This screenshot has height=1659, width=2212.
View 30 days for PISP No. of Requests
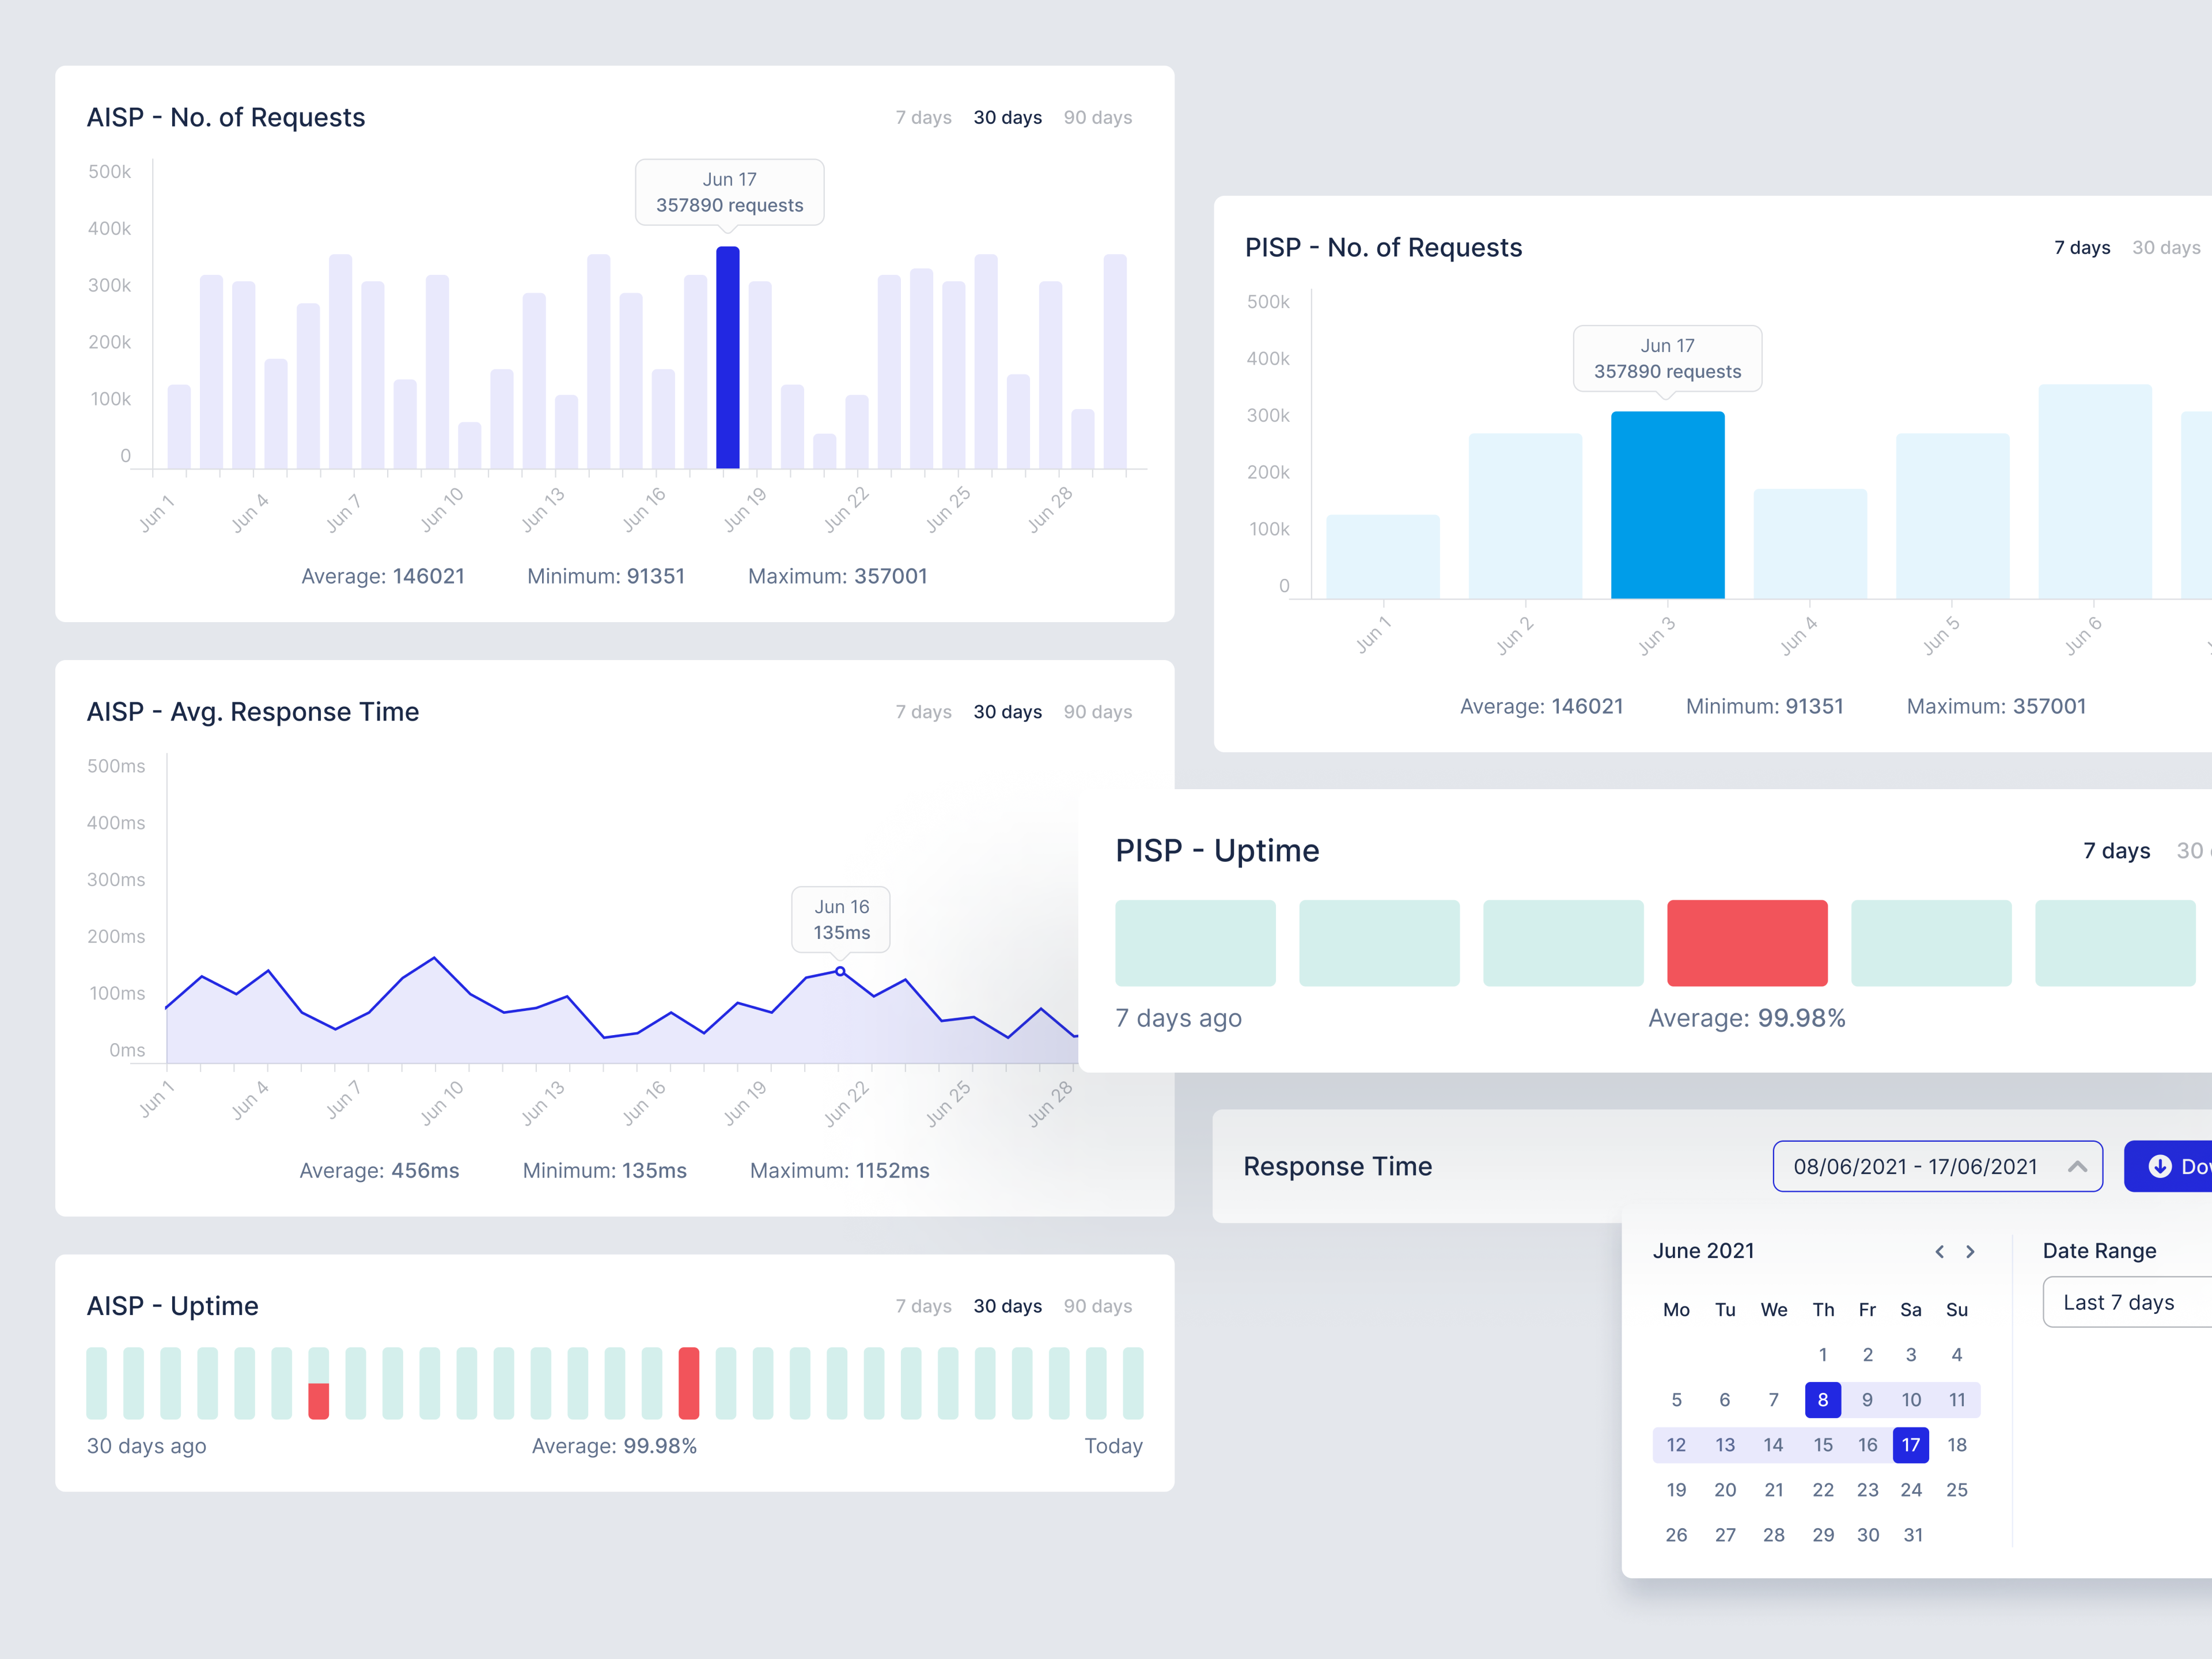(x=2166, y=247)
